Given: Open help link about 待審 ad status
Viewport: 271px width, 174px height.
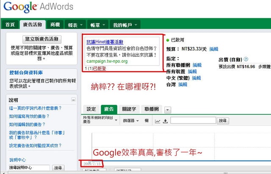Looking at the screenshot, I should [37, 135].
